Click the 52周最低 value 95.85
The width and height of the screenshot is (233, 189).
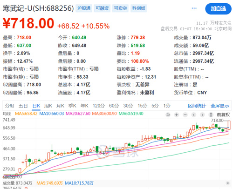click(x=33, y=93)
